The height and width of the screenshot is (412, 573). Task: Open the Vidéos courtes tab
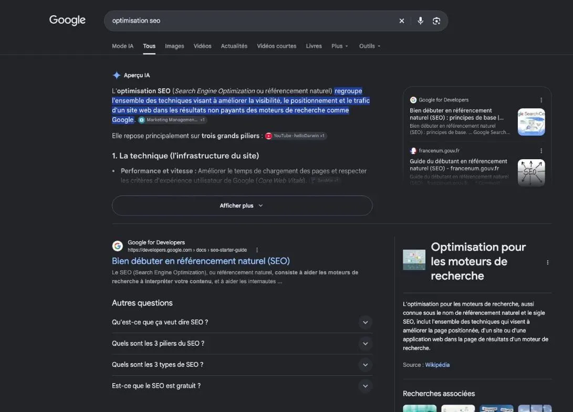coord(277,46)
